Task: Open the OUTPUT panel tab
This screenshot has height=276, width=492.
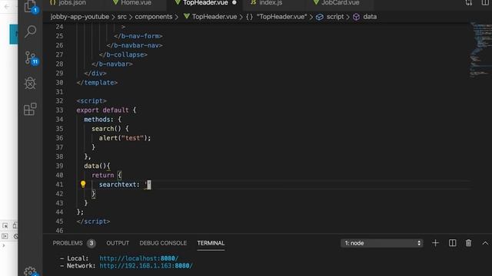Action: tap(118, 243)
